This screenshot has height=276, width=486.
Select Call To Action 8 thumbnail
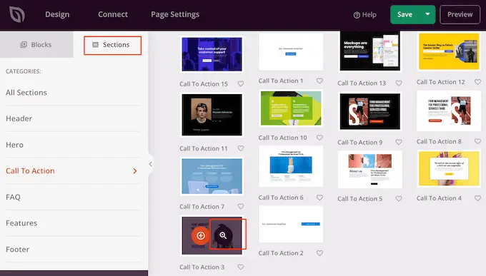(x=449, y=111)
